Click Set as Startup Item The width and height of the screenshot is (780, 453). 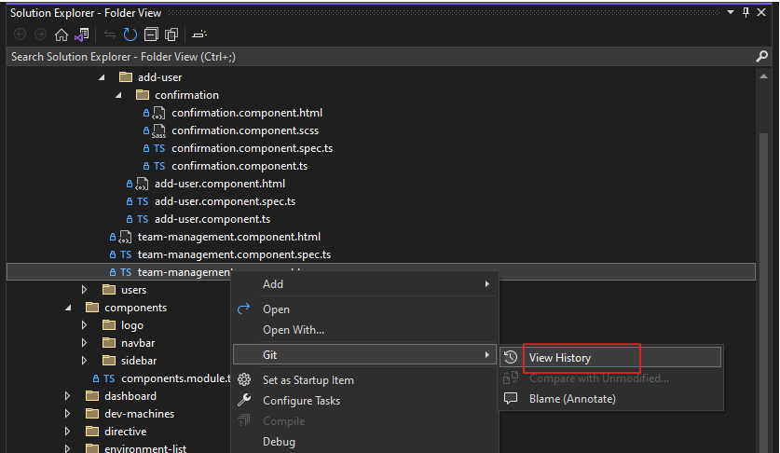click(x=308, y=380)
